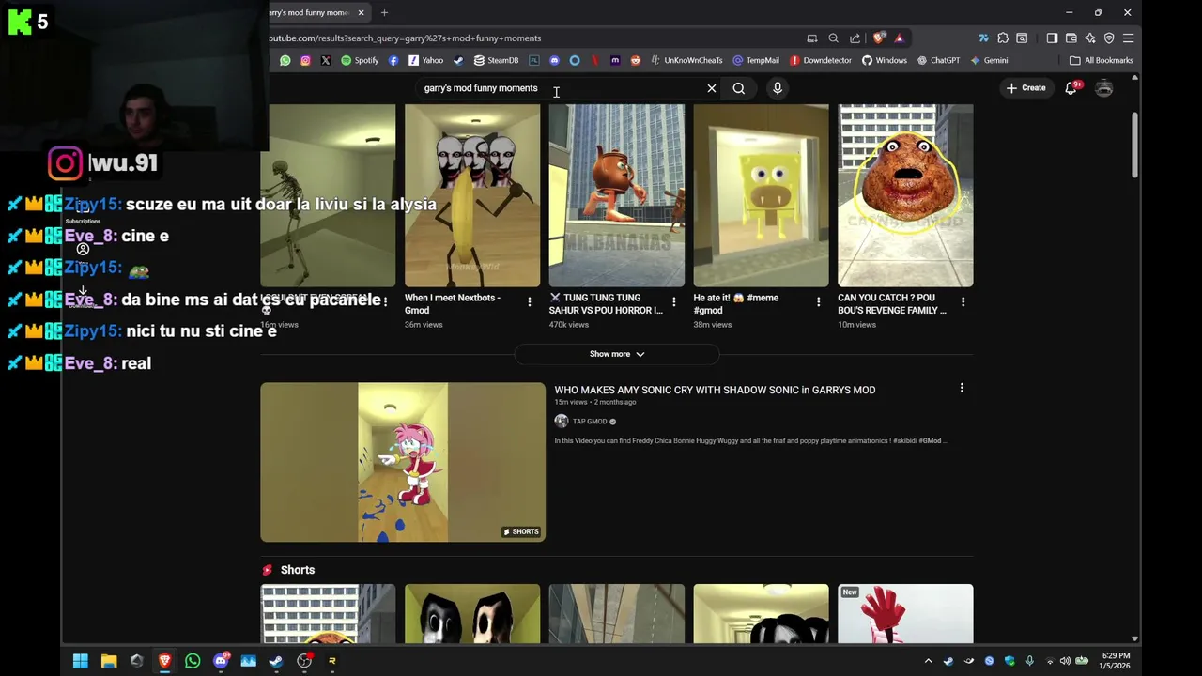This screenshot has width=1202, height=676.
Task: Open a new browser tab
Action: (384, 12)
